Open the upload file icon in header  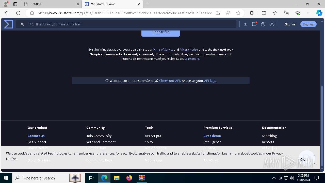click(x=245, y=24)
